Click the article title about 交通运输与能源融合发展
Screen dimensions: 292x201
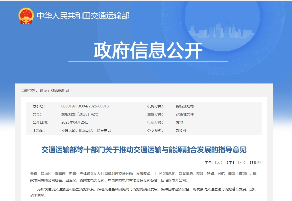tap(144, 150)
